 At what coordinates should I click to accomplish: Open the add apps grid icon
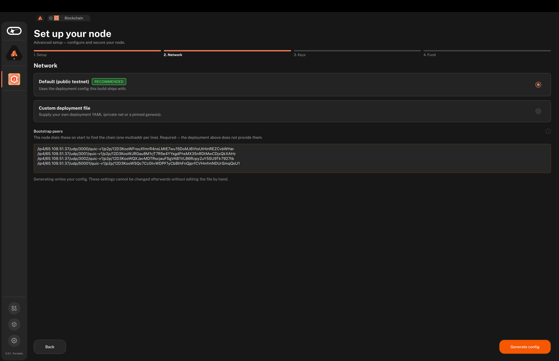[x=14, y=308]
